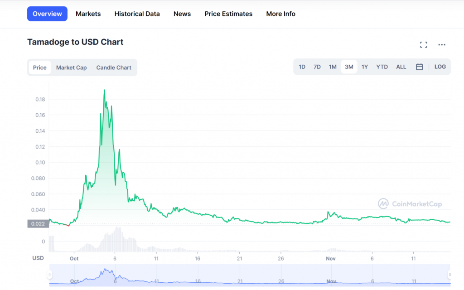This screenshot has height=290, width=464.
Task: Select the YTD time range option
Action: click(x=382, y=66)
